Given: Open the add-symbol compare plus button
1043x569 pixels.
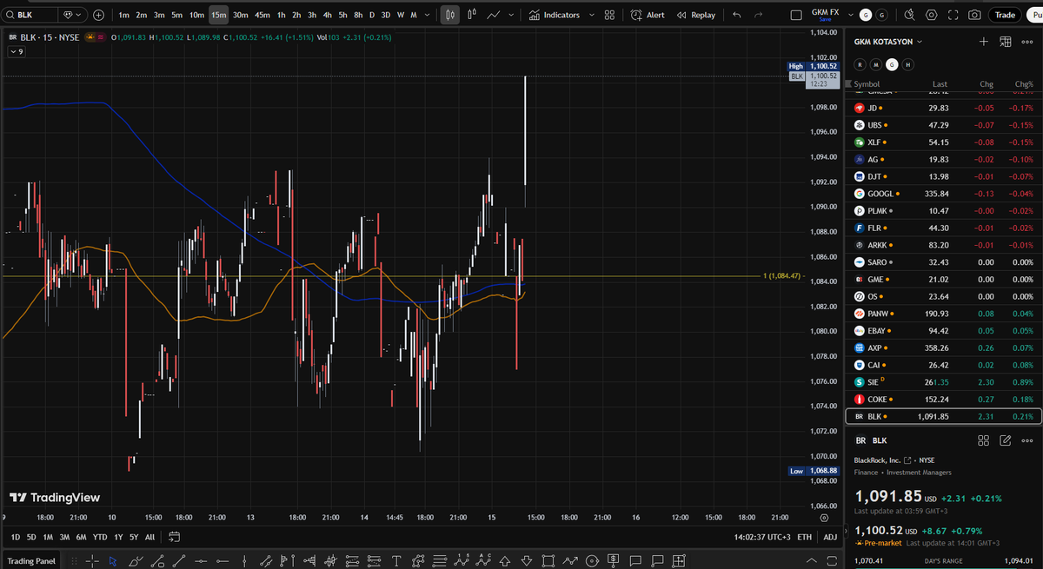Looking at the screenshot, I should pyautogui.click(x=98, y=15).
